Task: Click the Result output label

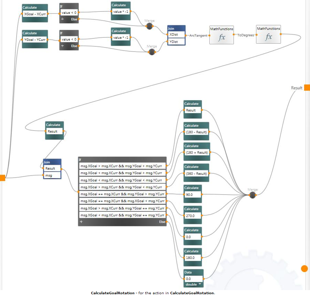Action: point(297,88)
